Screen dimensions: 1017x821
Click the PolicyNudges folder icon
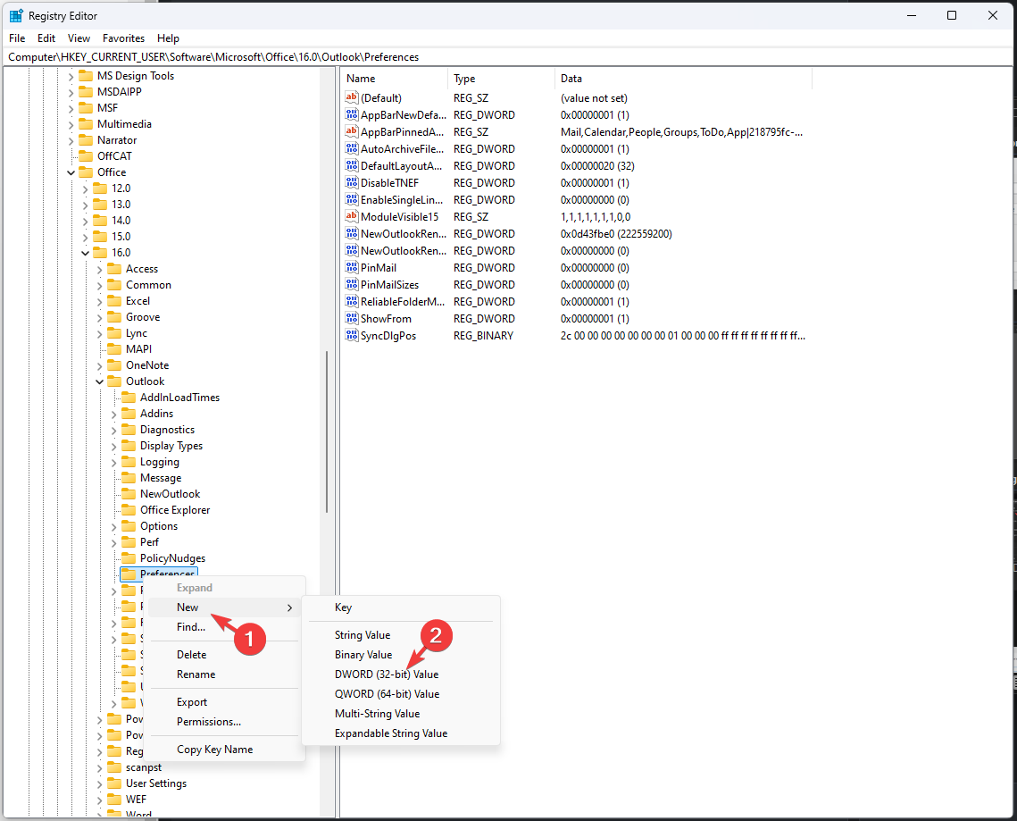point(129,558)
